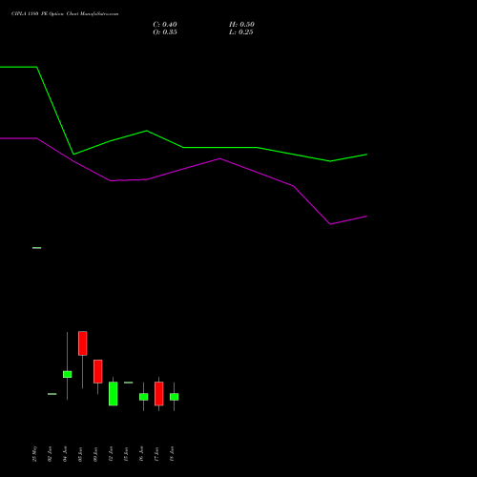Click the large green candle for 12 Jun
Screen dimensions: 477x477
pyautogui.click(x=114, y=394)
